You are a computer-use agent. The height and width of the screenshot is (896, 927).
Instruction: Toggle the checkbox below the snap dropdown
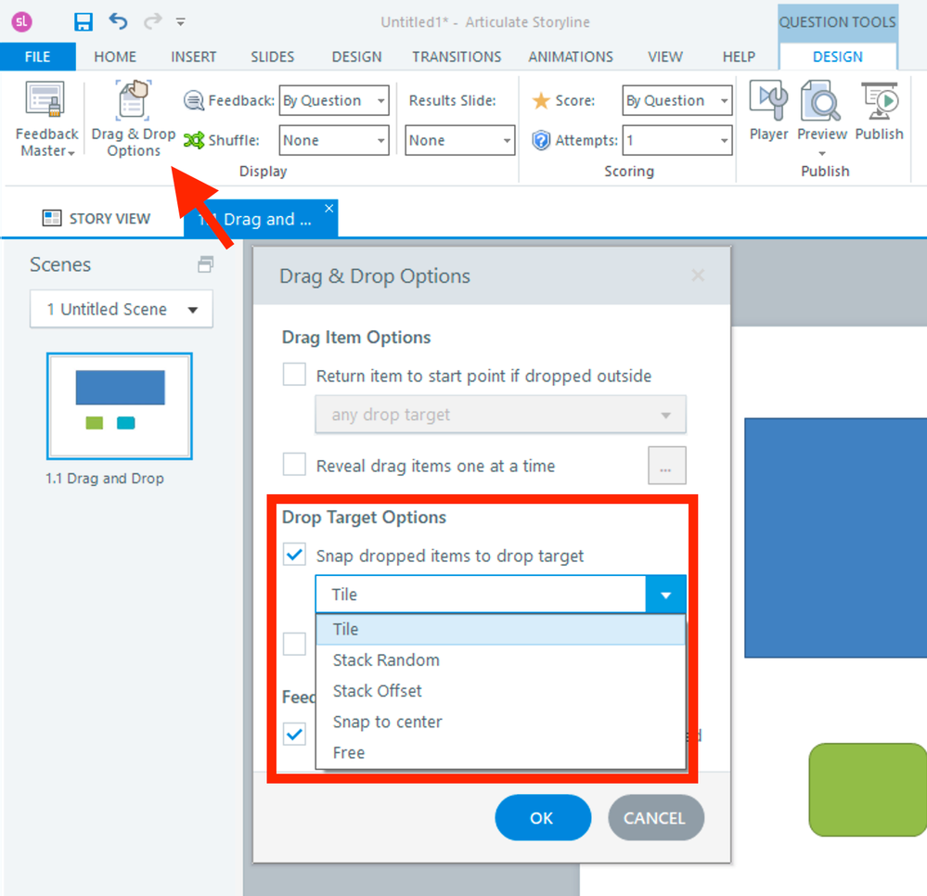[294, 645]
